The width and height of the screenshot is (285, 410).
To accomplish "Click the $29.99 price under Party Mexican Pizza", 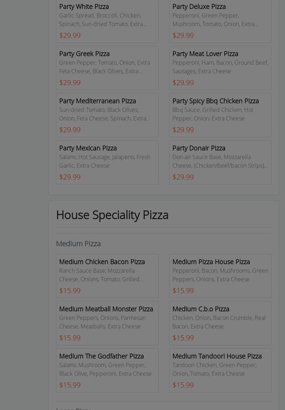I will click(x=70, y=177).
